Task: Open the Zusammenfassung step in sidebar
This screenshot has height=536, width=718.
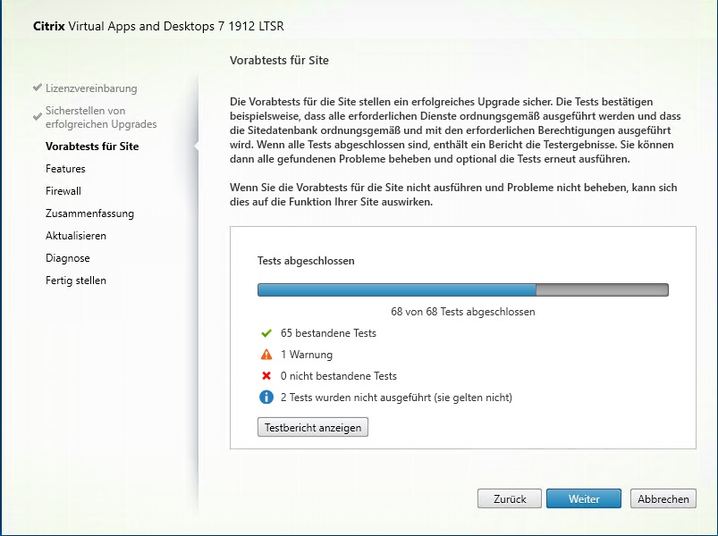Action: click(x=89, y=214)
